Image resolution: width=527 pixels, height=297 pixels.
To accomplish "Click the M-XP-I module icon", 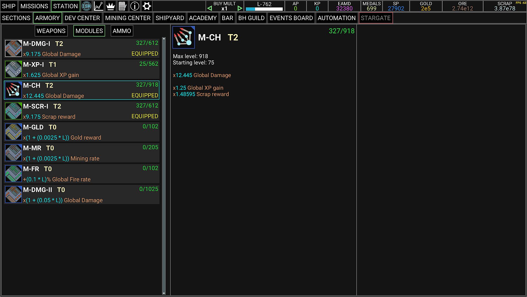I will pos(13,69).
